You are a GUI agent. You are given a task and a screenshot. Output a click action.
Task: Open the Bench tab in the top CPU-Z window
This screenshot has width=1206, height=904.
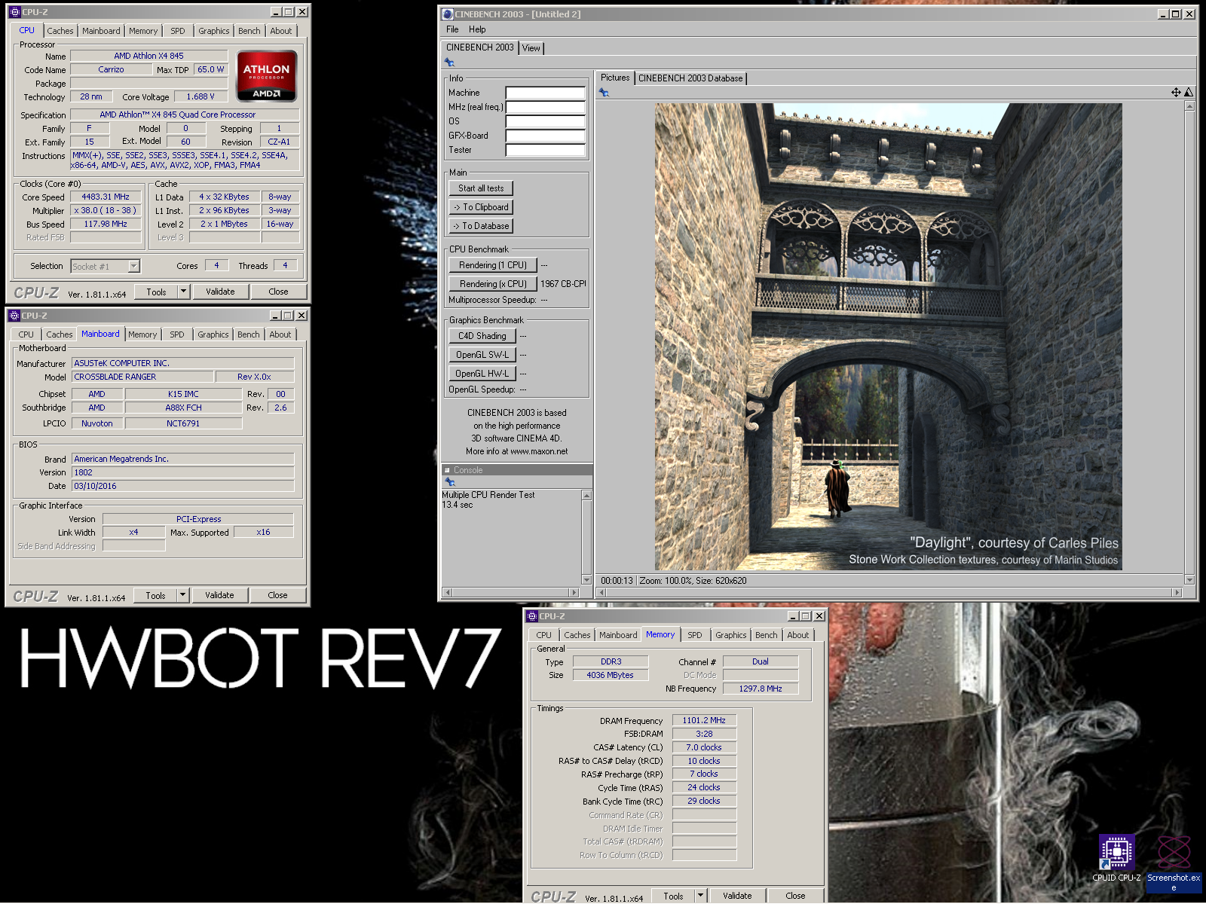click(x=249, y=31)
